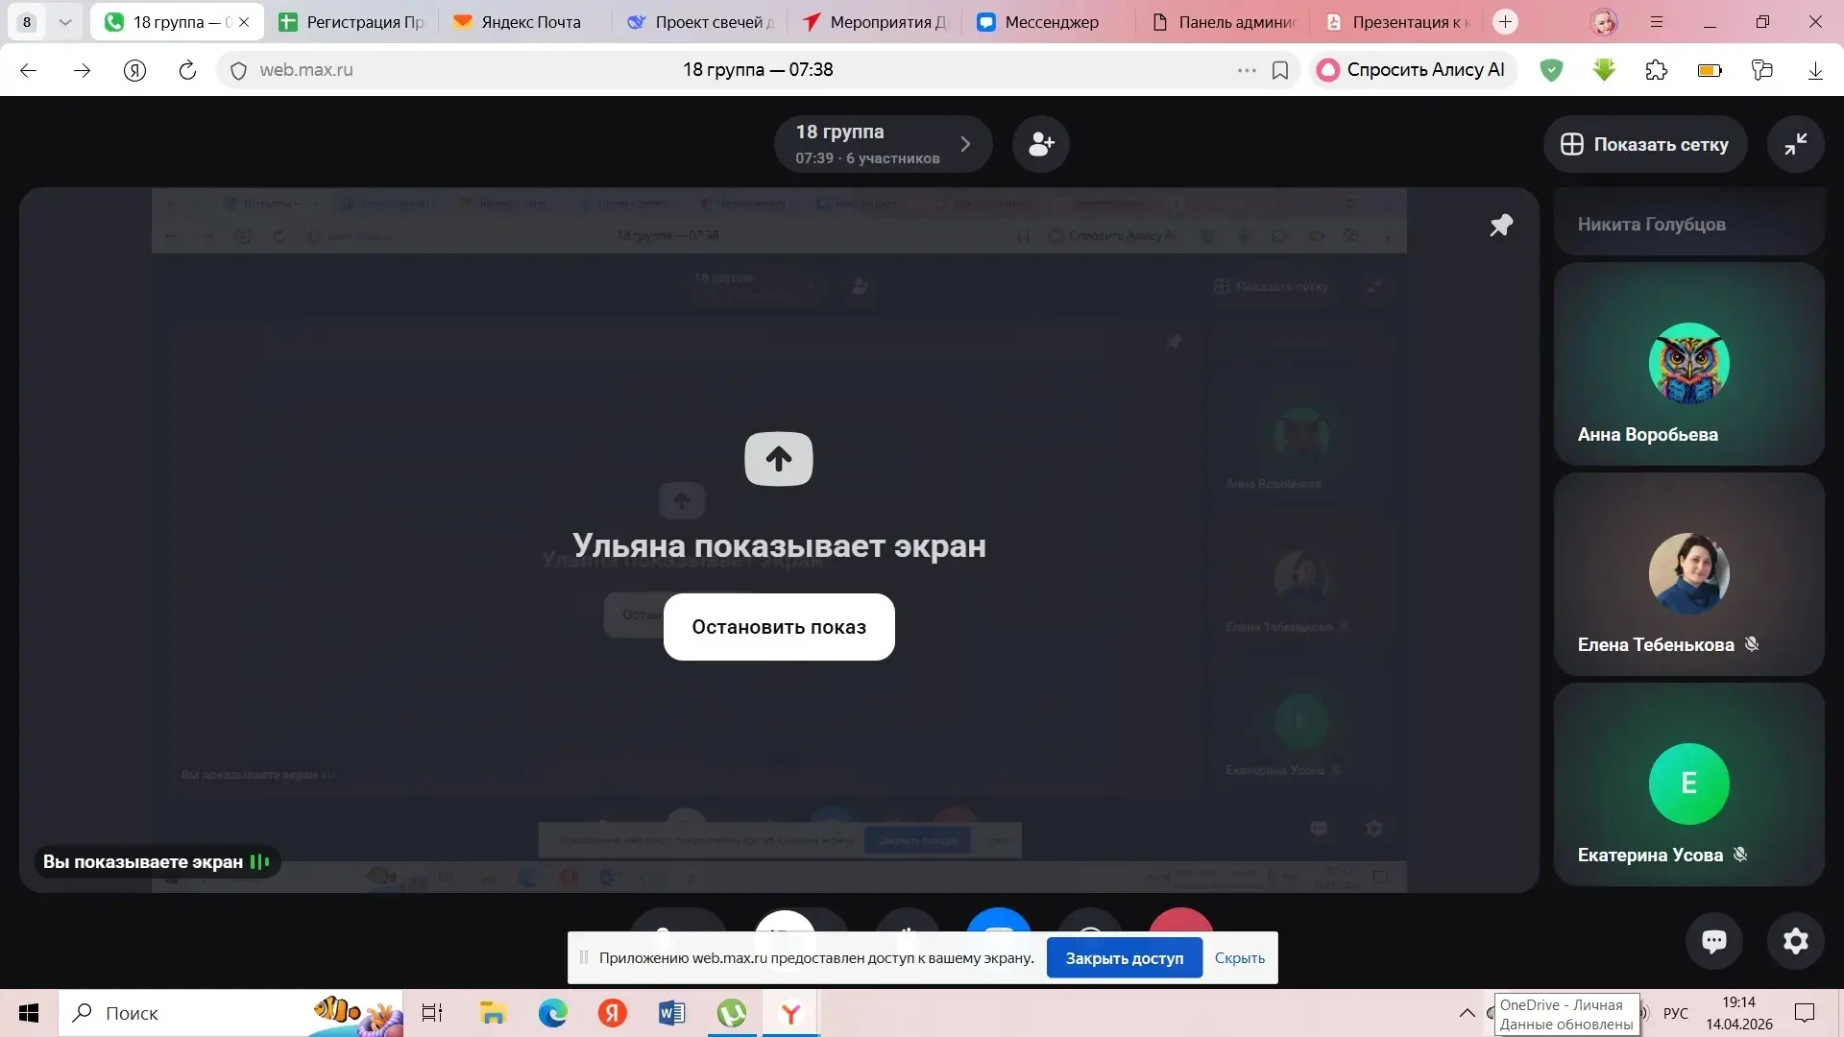The image size is (1844, 1037).
Task: Minimize call view with collapse arrows icon
Action: [x=1795, y=144]
